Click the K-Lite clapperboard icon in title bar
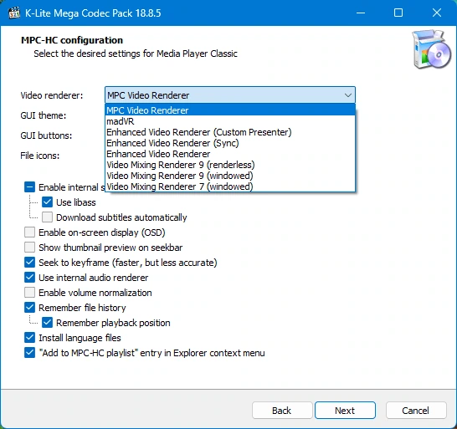This screenshot has width=457, height=429. 14,13
